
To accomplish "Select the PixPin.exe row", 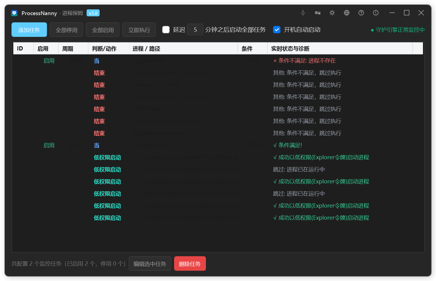I will click(x=218, y=109).
